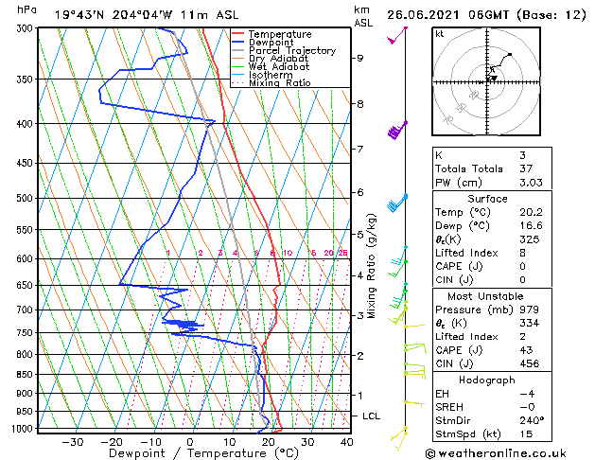Image resolution: width=595 pixels, height=460 pixels.
Task: Click the EH value '-4'
Action: (527, 394)
